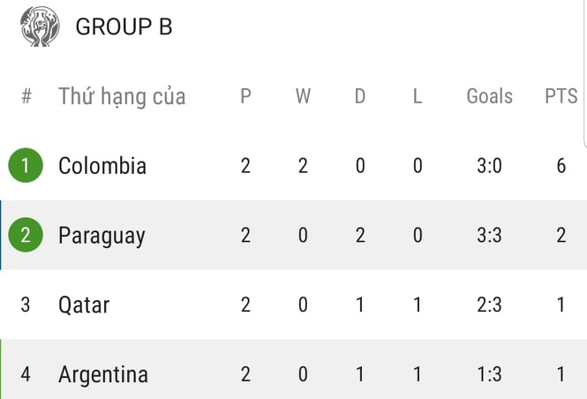Click the PTS column header
This screenshot has height=399, width=587.
[561, 96]
